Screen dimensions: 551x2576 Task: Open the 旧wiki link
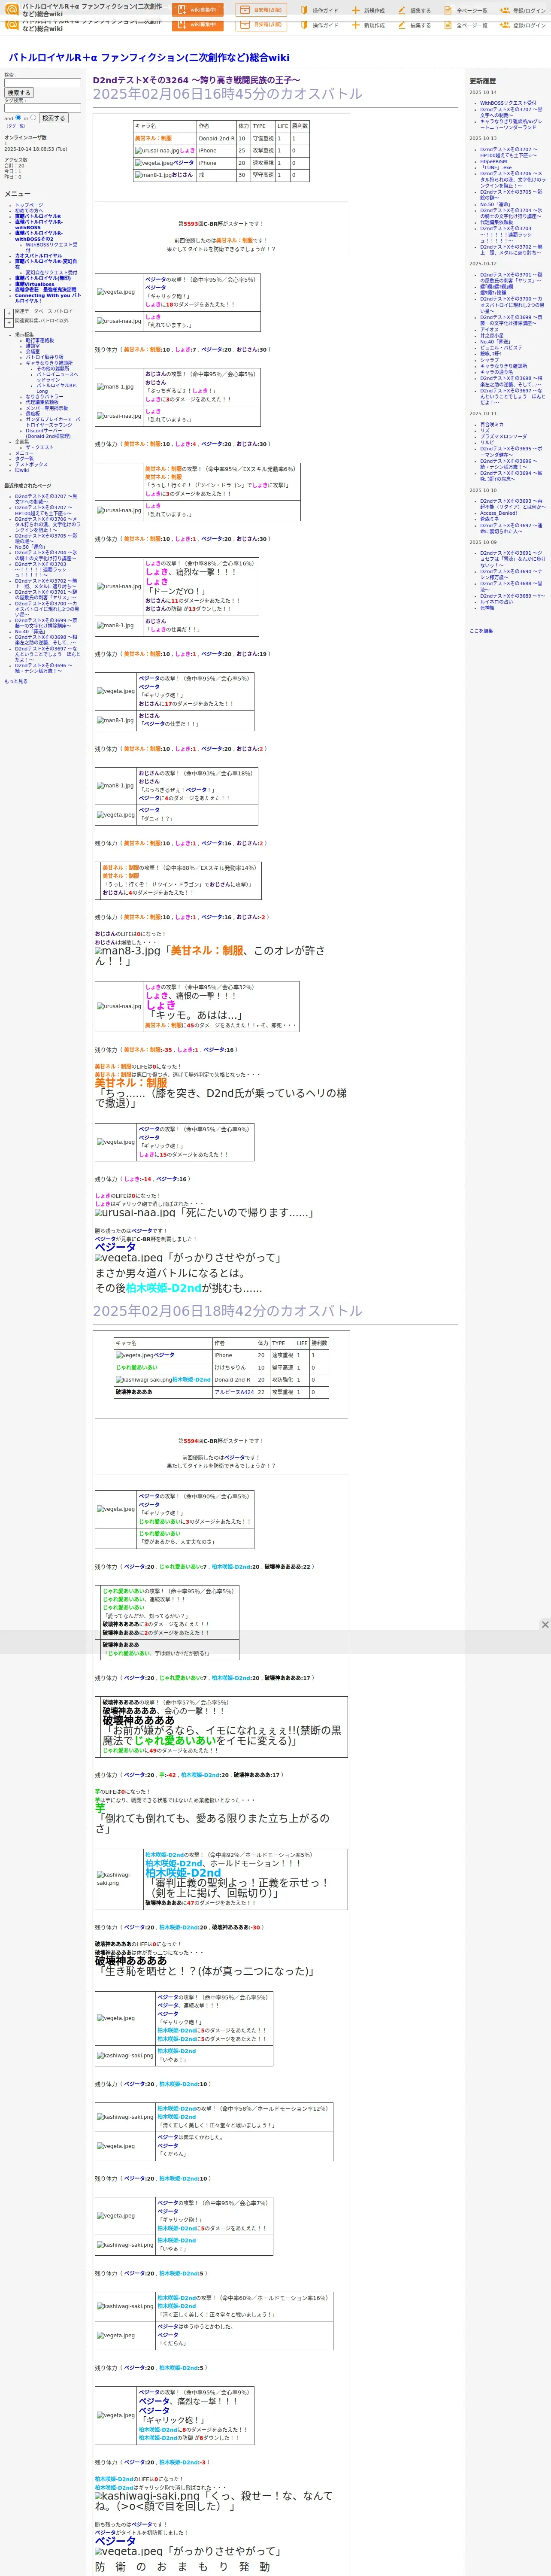tap(22, 470)
